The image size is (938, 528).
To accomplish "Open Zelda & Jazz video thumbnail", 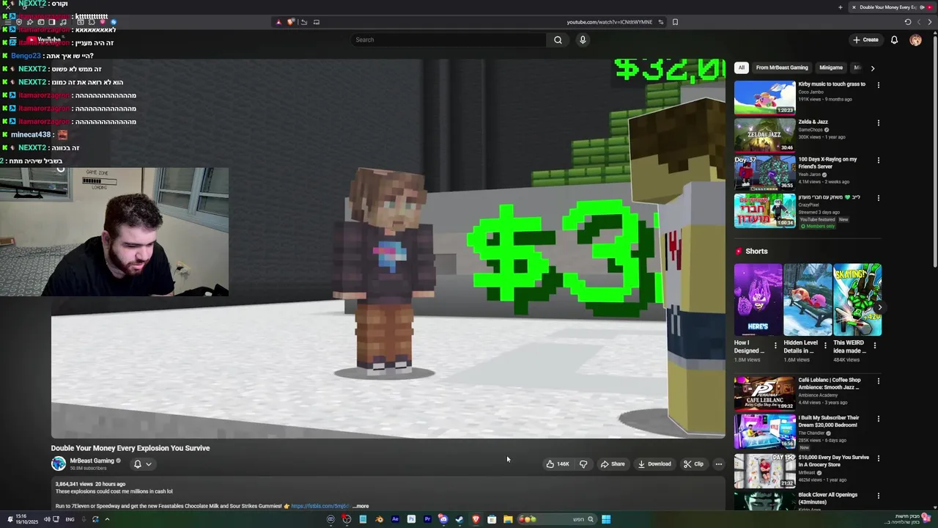I will pyautogui.click(x=764, y=135).
